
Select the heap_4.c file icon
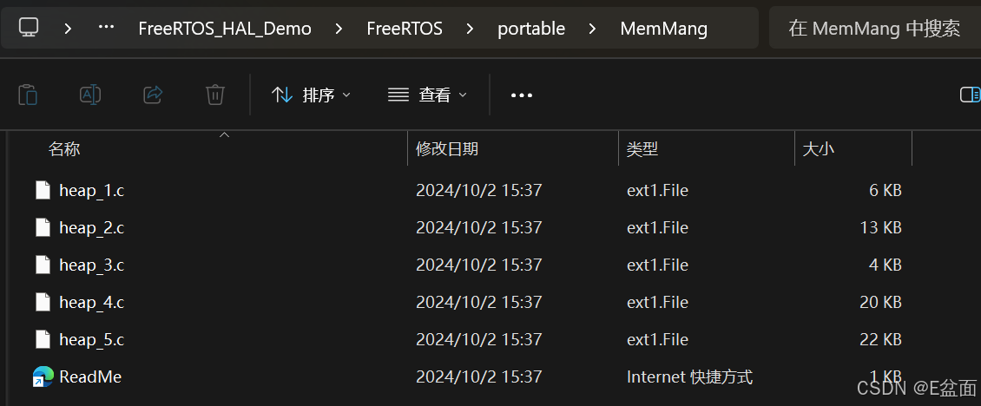pyautogui.click(x=43, y=302)
